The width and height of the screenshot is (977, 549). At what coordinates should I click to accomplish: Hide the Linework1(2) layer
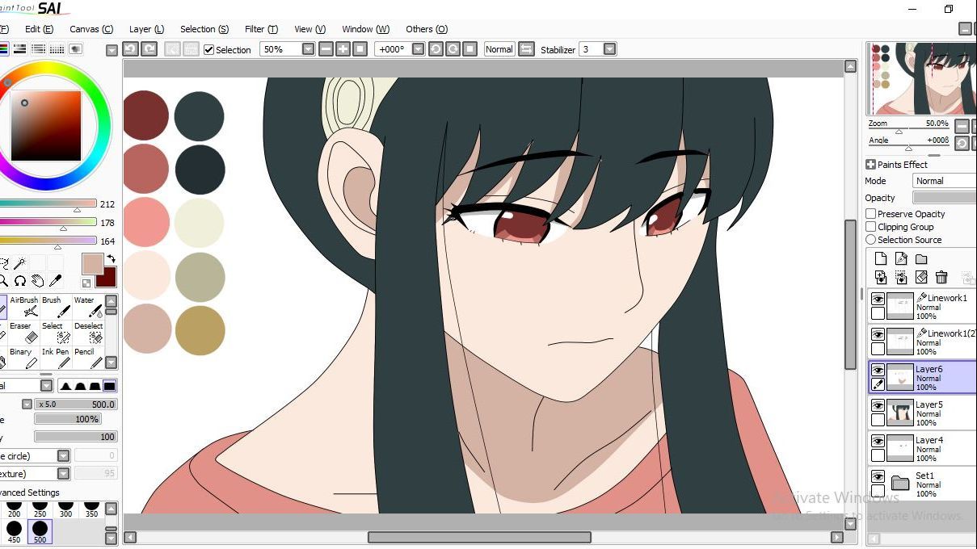[878, 335]
